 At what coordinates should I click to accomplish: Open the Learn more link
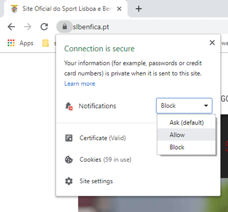click(80, 84)
